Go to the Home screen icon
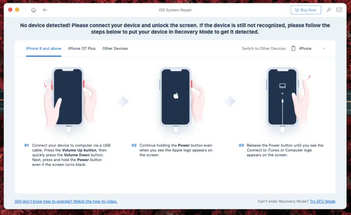 (x=33, y=10)
